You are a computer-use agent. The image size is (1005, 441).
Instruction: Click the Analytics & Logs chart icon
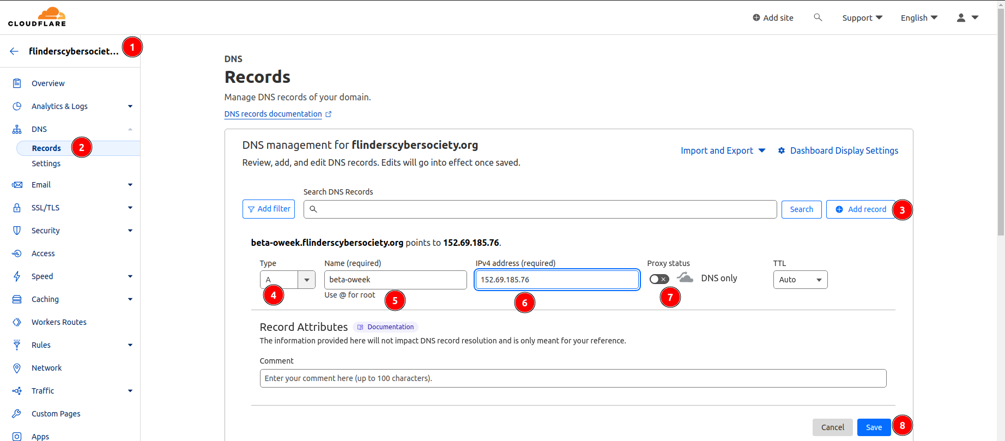click(x=17, y=106)
